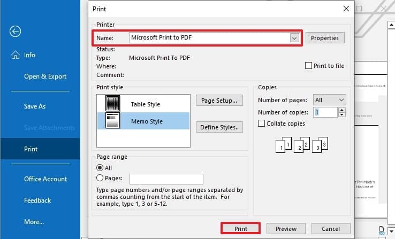The image size is (395, 239).
Task: Open Office Account page
Action: click(x=45, y=179)
